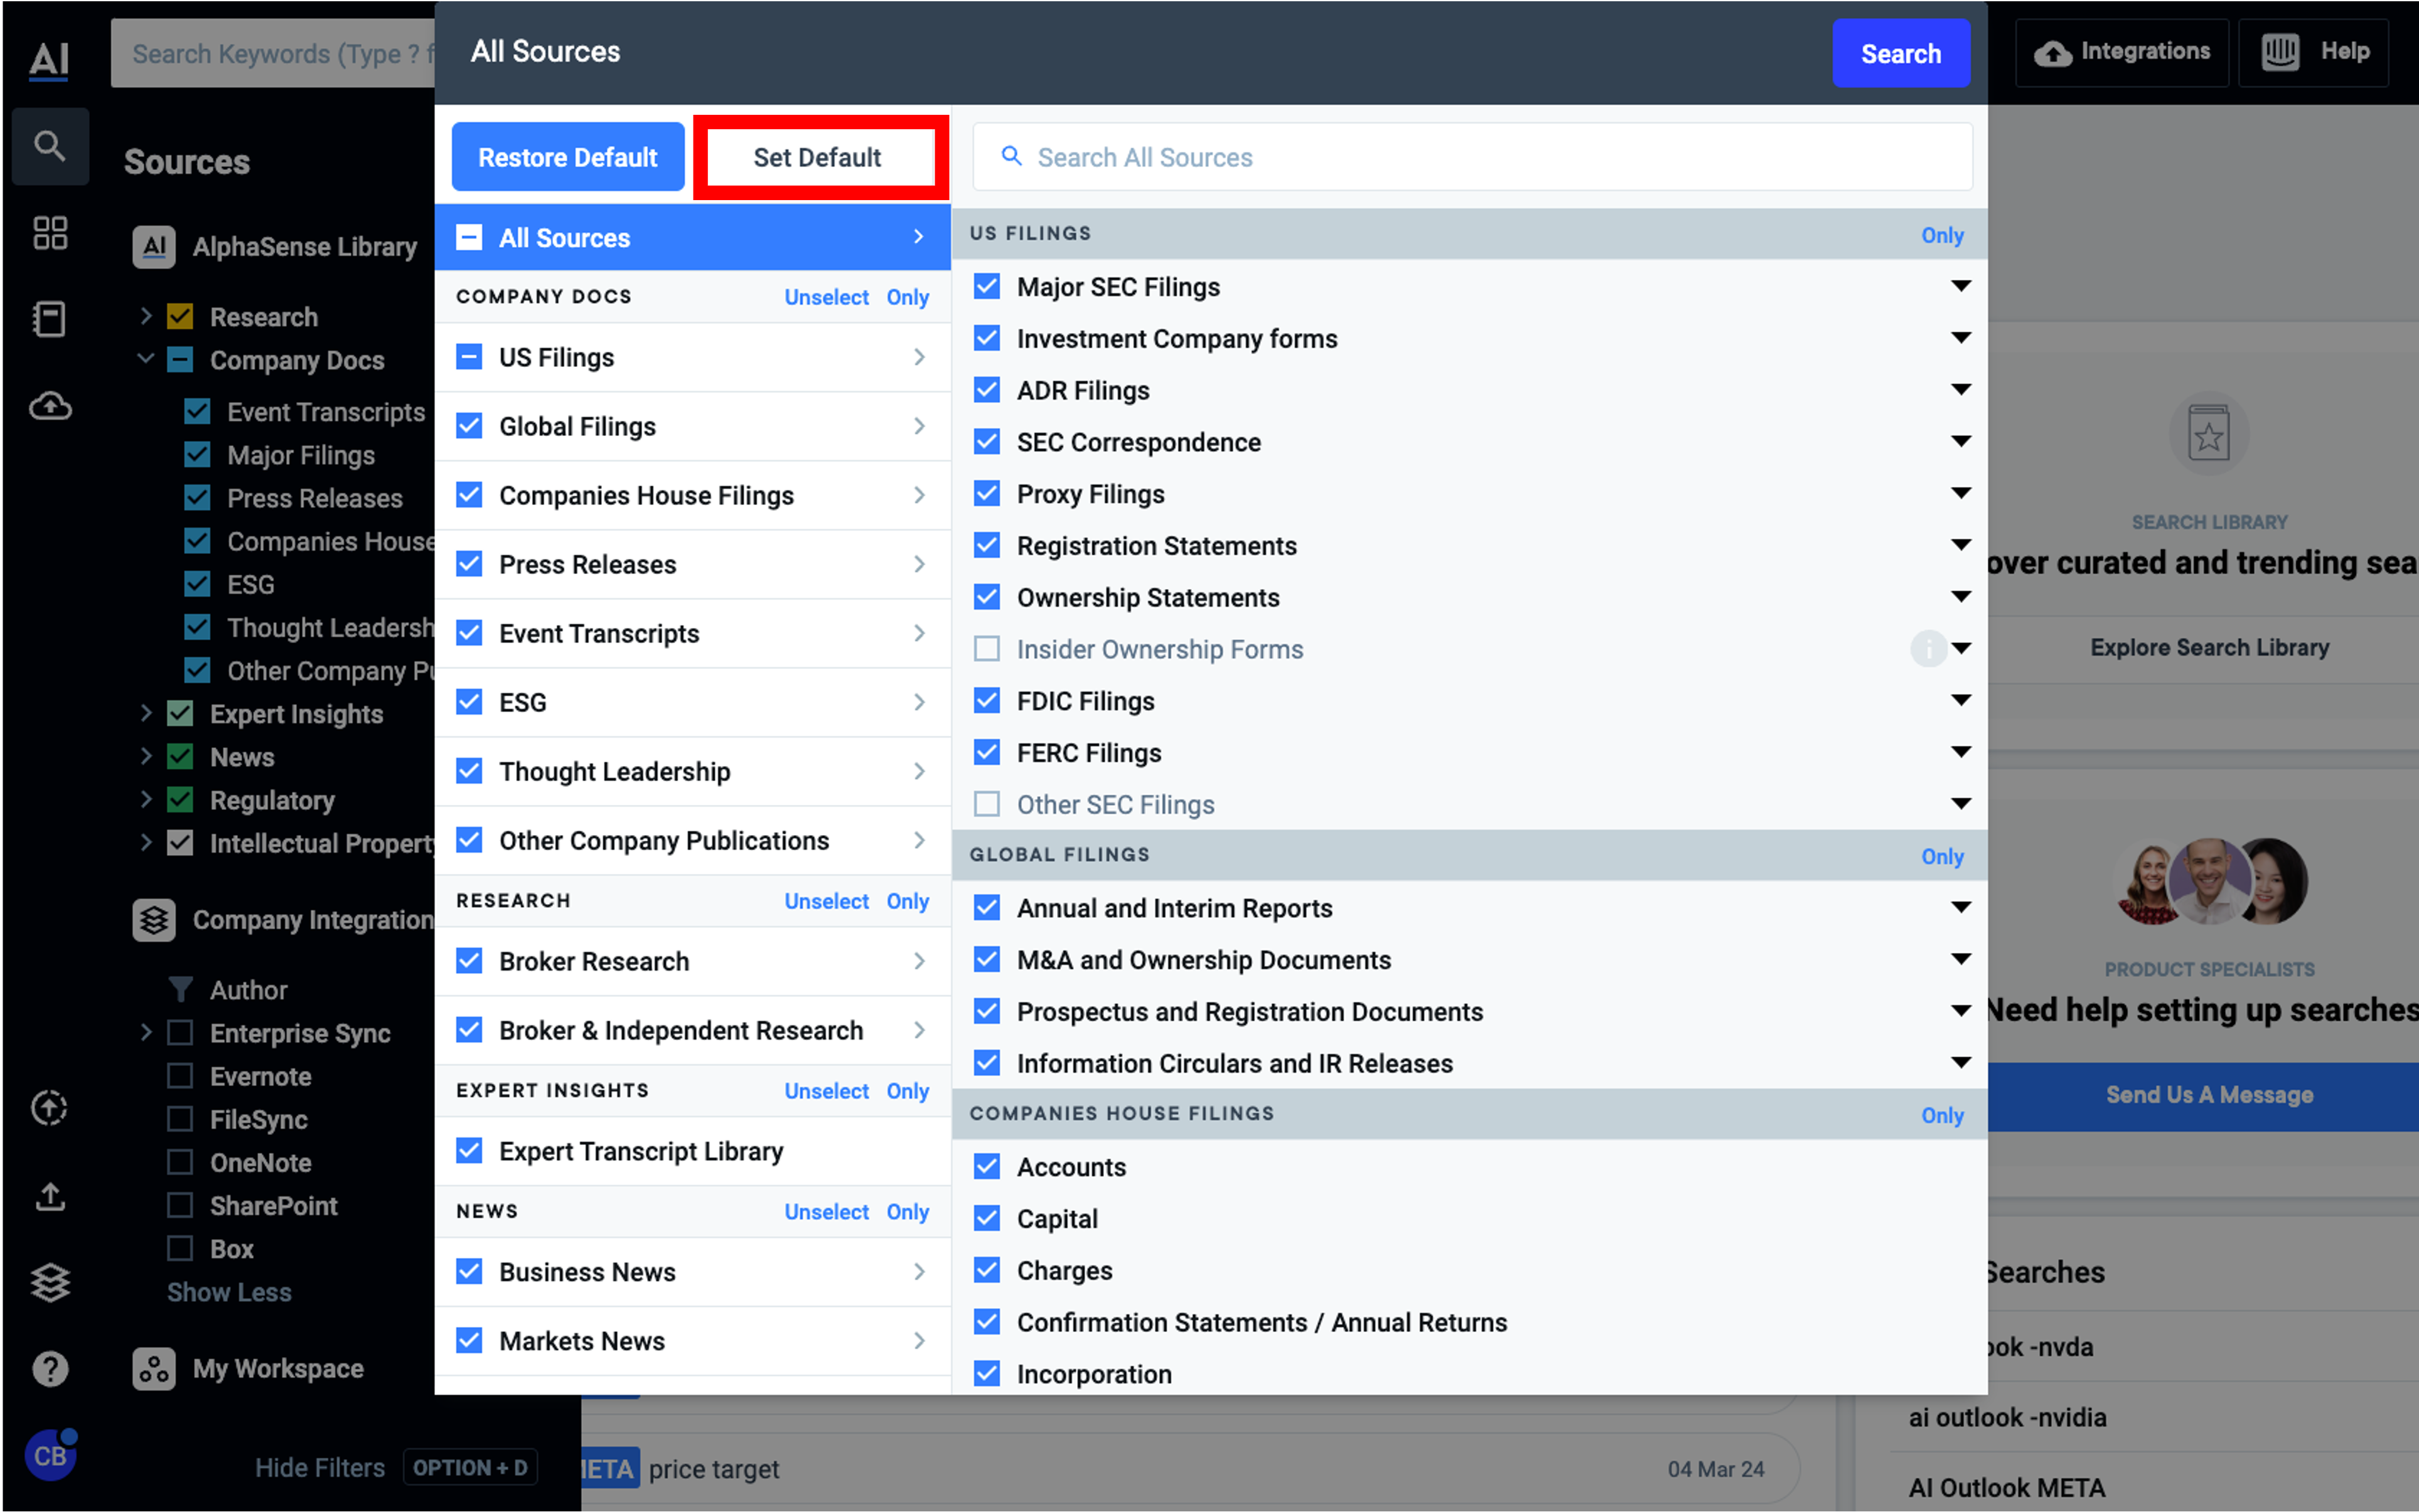Expand Proxy Filings dropdown arrow

coord(1960,494)
